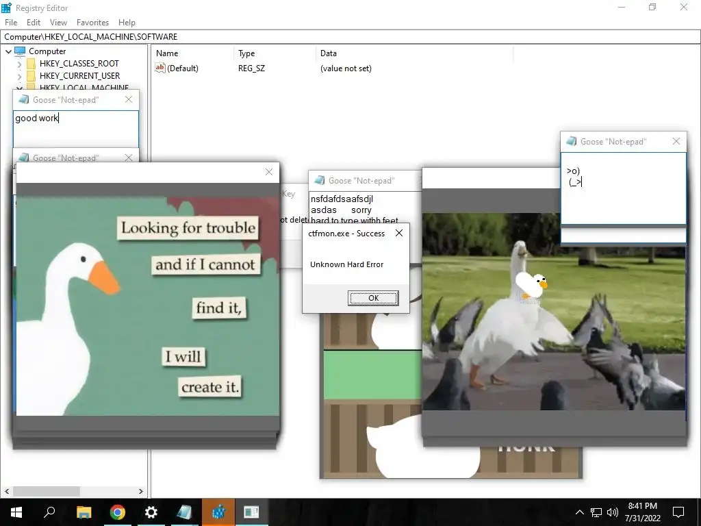Viewport: 701px width, 526px height.
Task: Open the Help menu
Action: click(x=127, y=23)
